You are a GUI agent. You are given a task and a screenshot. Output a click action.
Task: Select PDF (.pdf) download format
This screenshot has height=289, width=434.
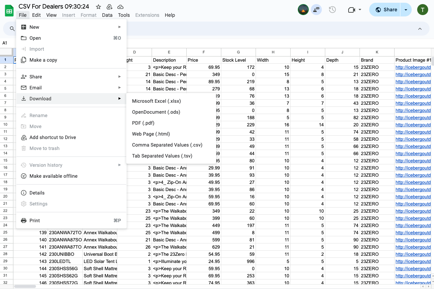143,123
